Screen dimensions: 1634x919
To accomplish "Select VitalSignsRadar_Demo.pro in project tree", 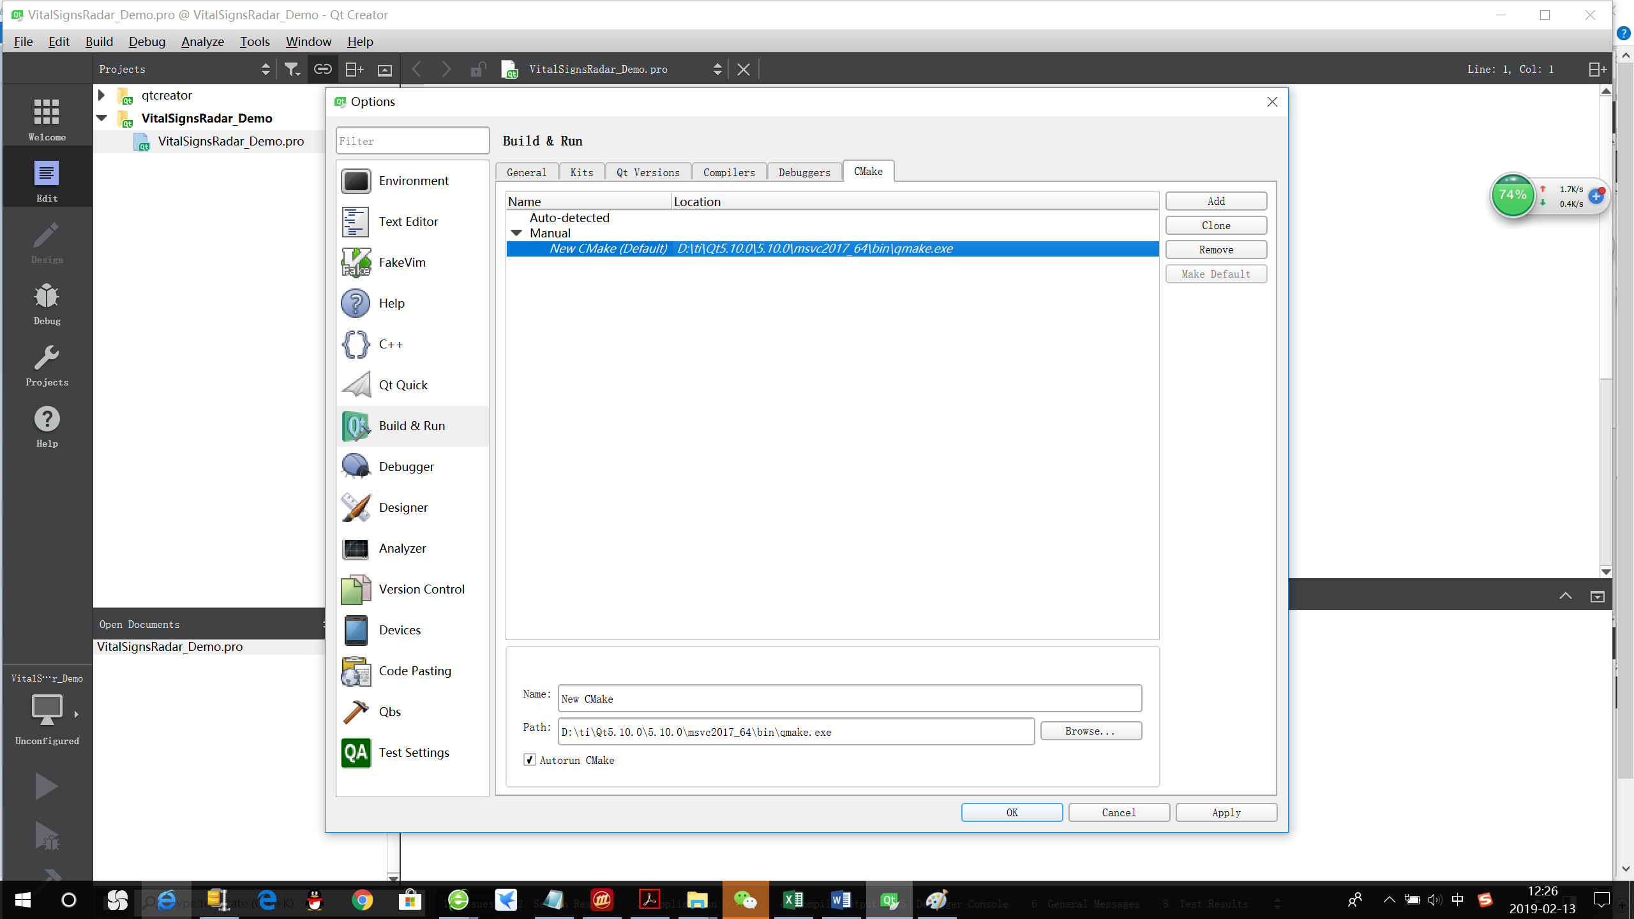I will point(230,141).
